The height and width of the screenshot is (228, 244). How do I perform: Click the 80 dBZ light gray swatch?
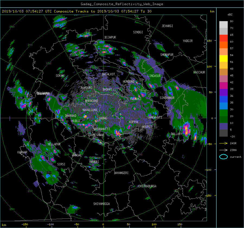click(223, 24)
